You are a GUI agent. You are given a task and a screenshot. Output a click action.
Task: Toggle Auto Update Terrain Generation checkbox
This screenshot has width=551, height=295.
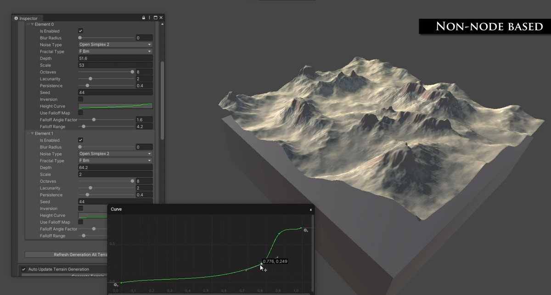point(24,269)
